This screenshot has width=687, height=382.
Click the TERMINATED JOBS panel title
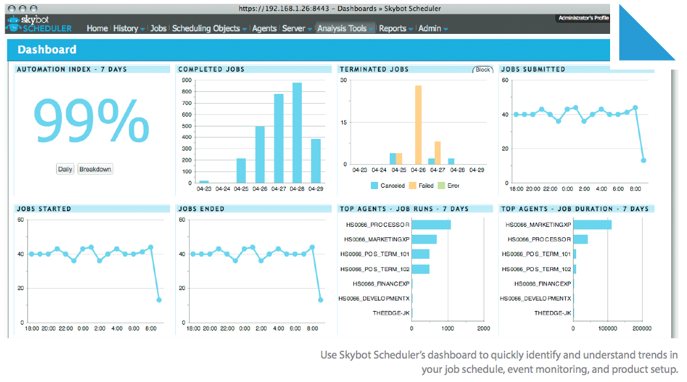[374, 69]
